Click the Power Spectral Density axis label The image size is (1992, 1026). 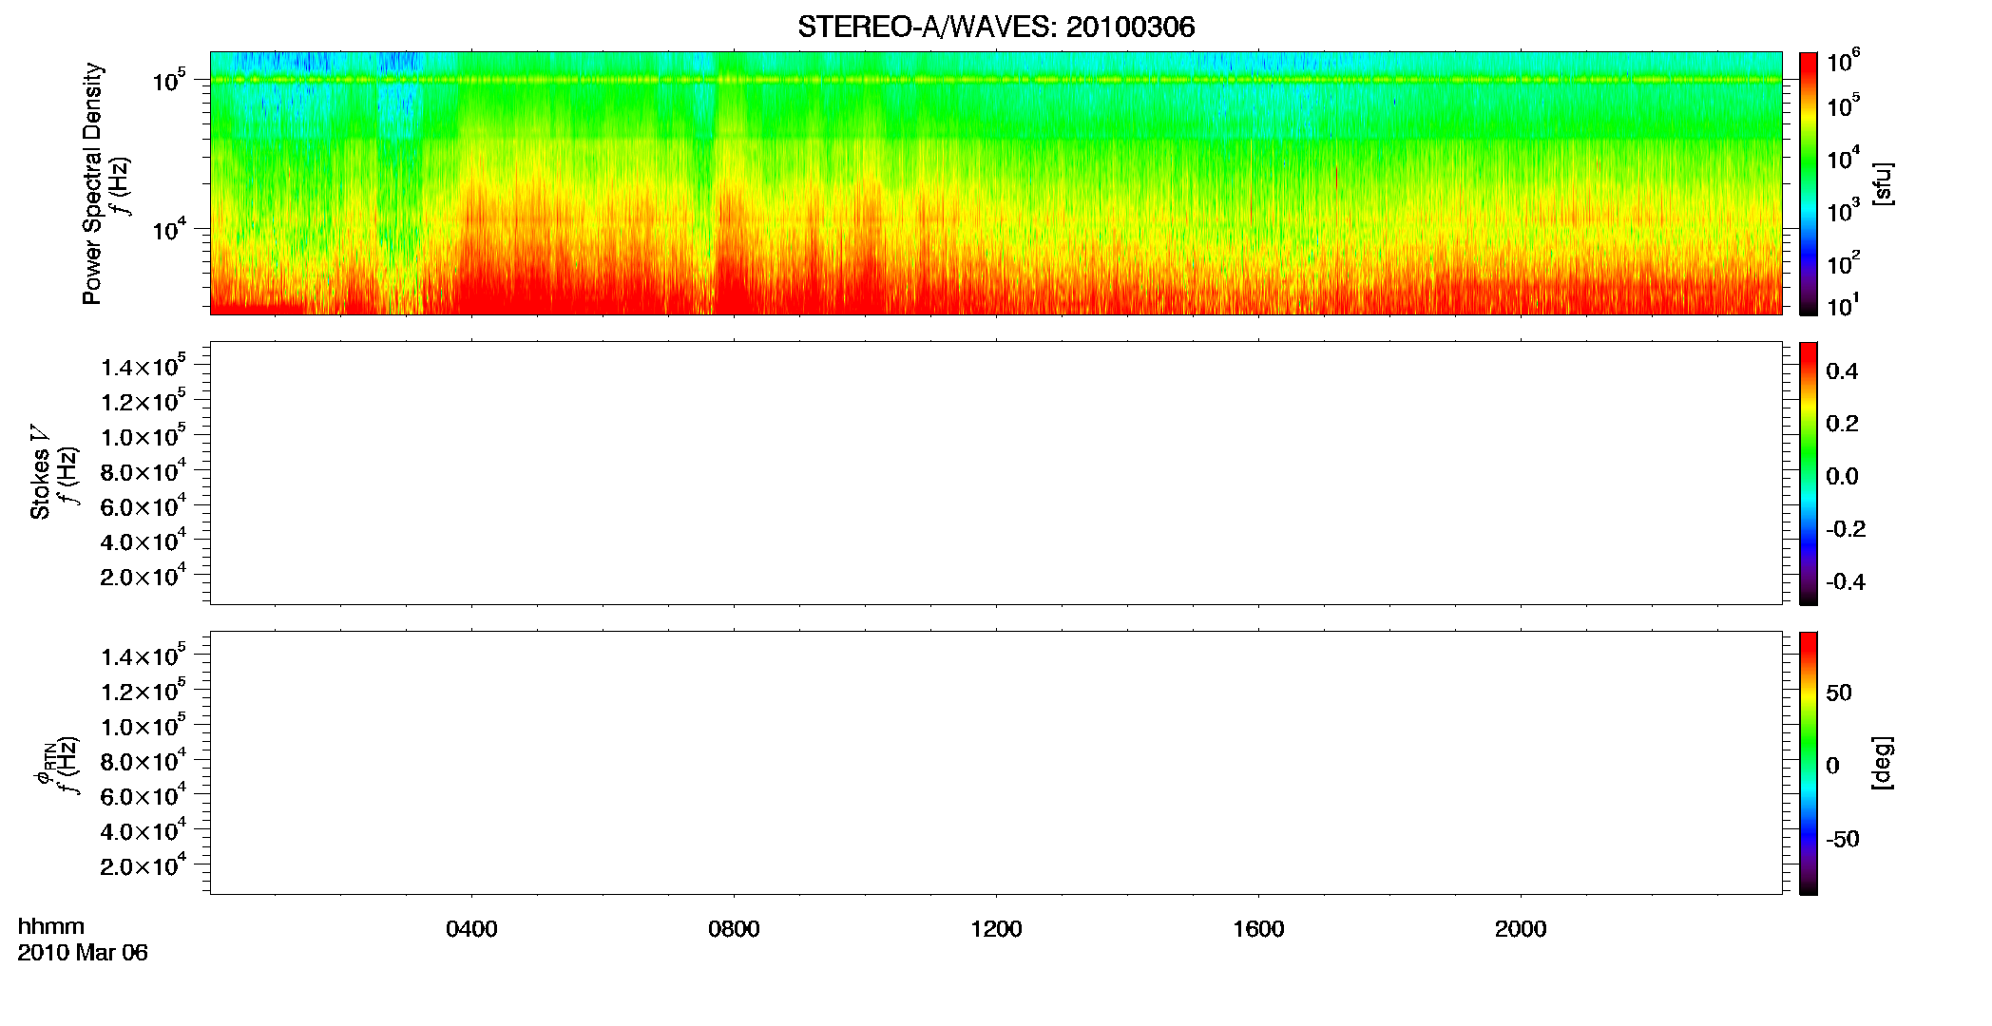pyautogui.click(x=91, y=183)
